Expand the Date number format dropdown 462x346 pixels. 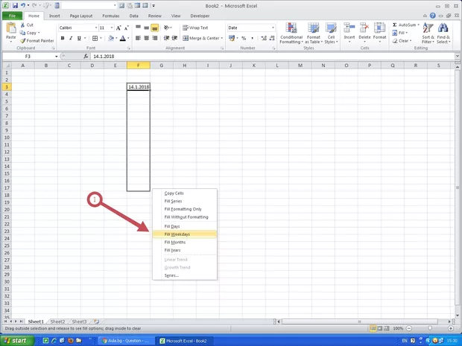coord(273,28)
